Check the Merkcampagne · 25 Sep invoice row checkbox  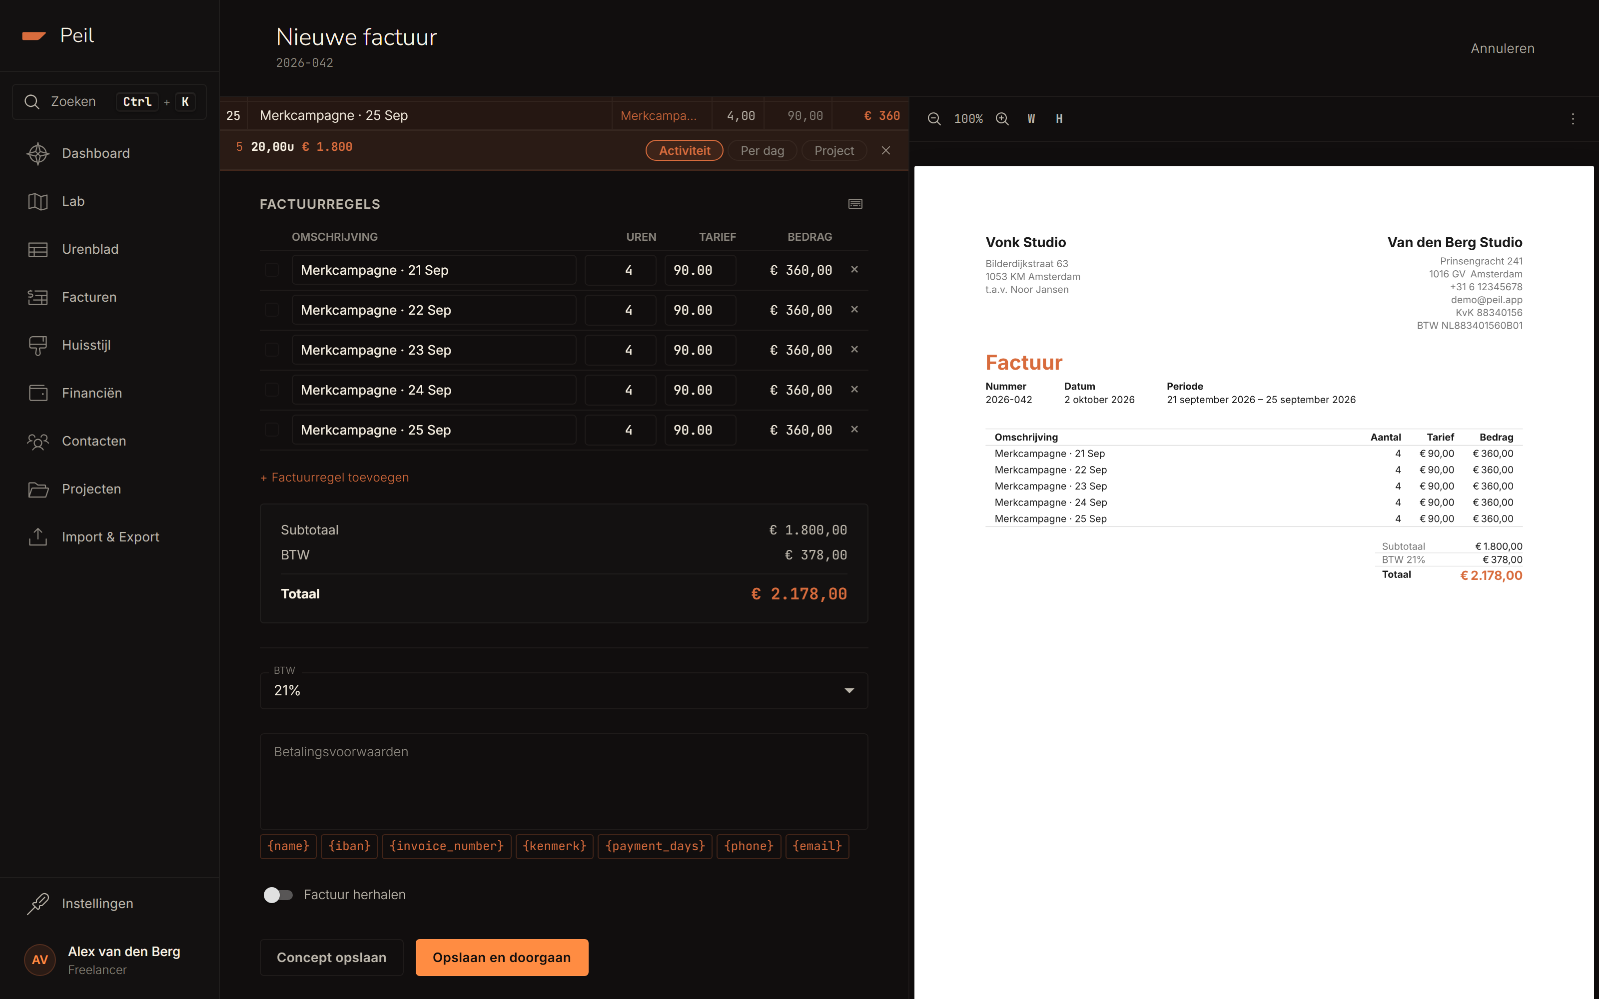[x=271, y=430]
